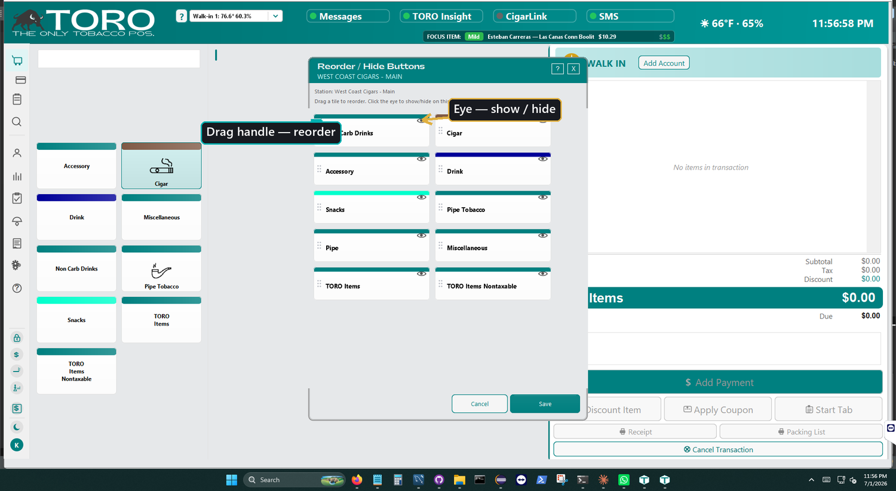Open the SMS tab in the top bar
Viewport: 896px width, 491px height.
[x=630, y=16]
